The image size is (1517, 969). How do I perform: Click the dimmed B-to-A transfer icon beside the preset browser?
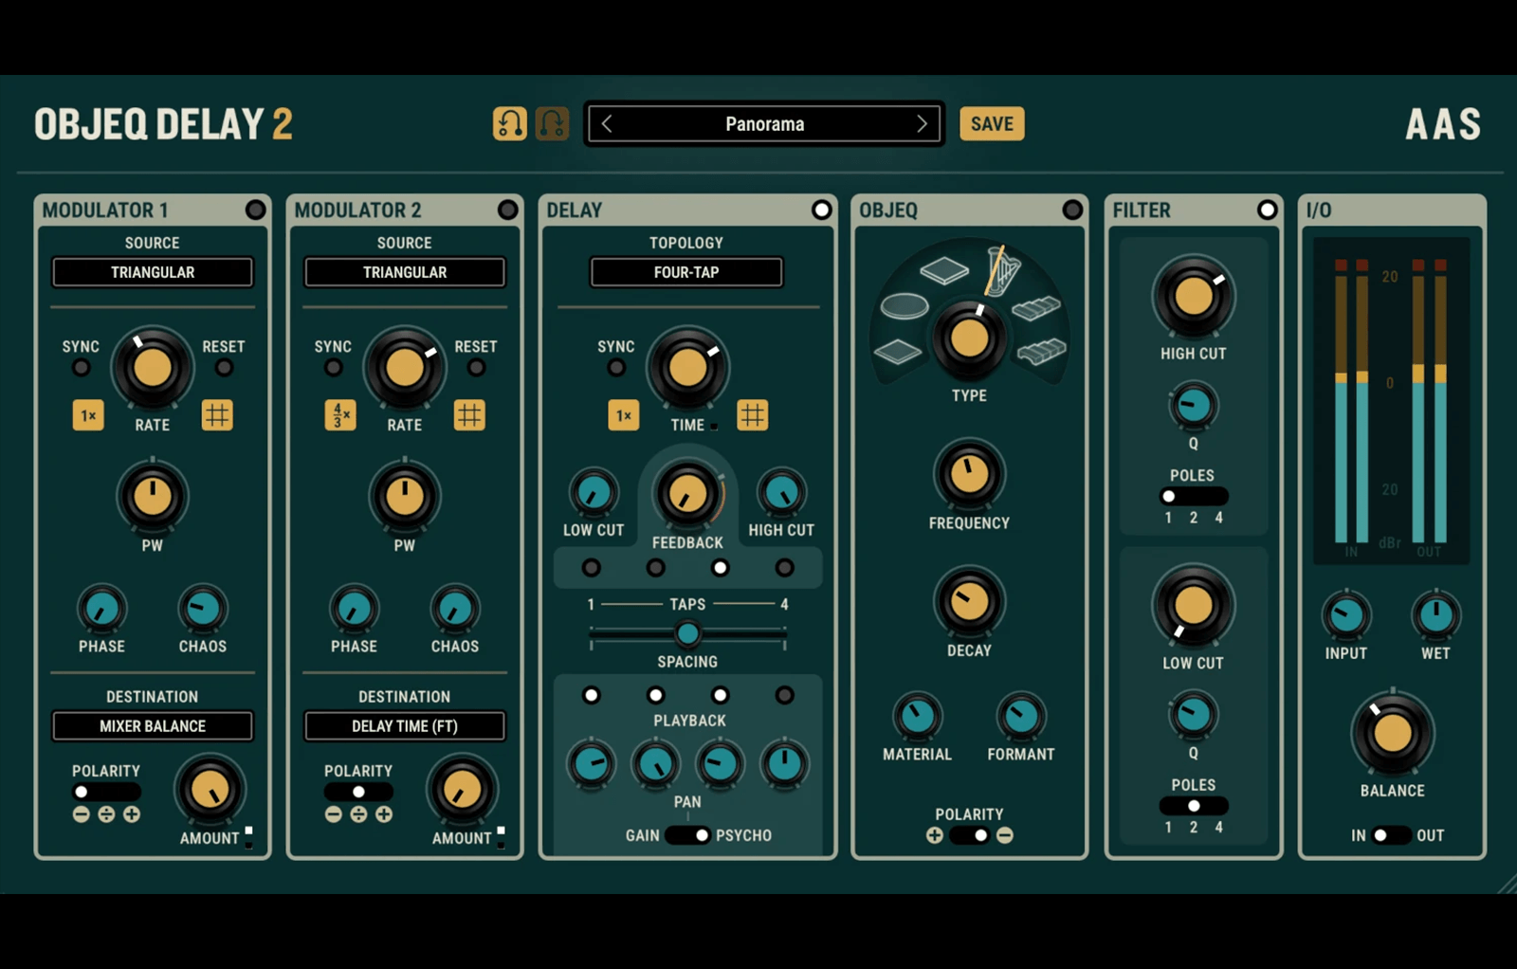point(553,124)
